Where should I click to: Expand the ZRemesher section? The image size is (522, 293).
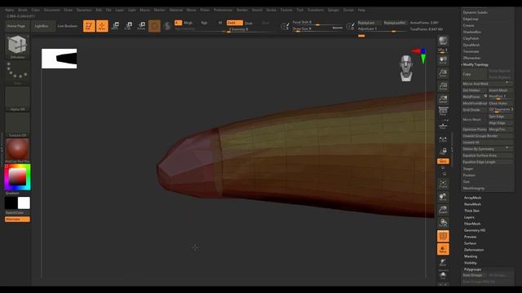tap(471, 58)
